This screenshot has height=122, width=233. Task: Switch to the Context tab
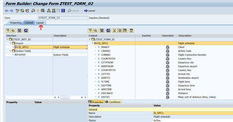[29, 23]
